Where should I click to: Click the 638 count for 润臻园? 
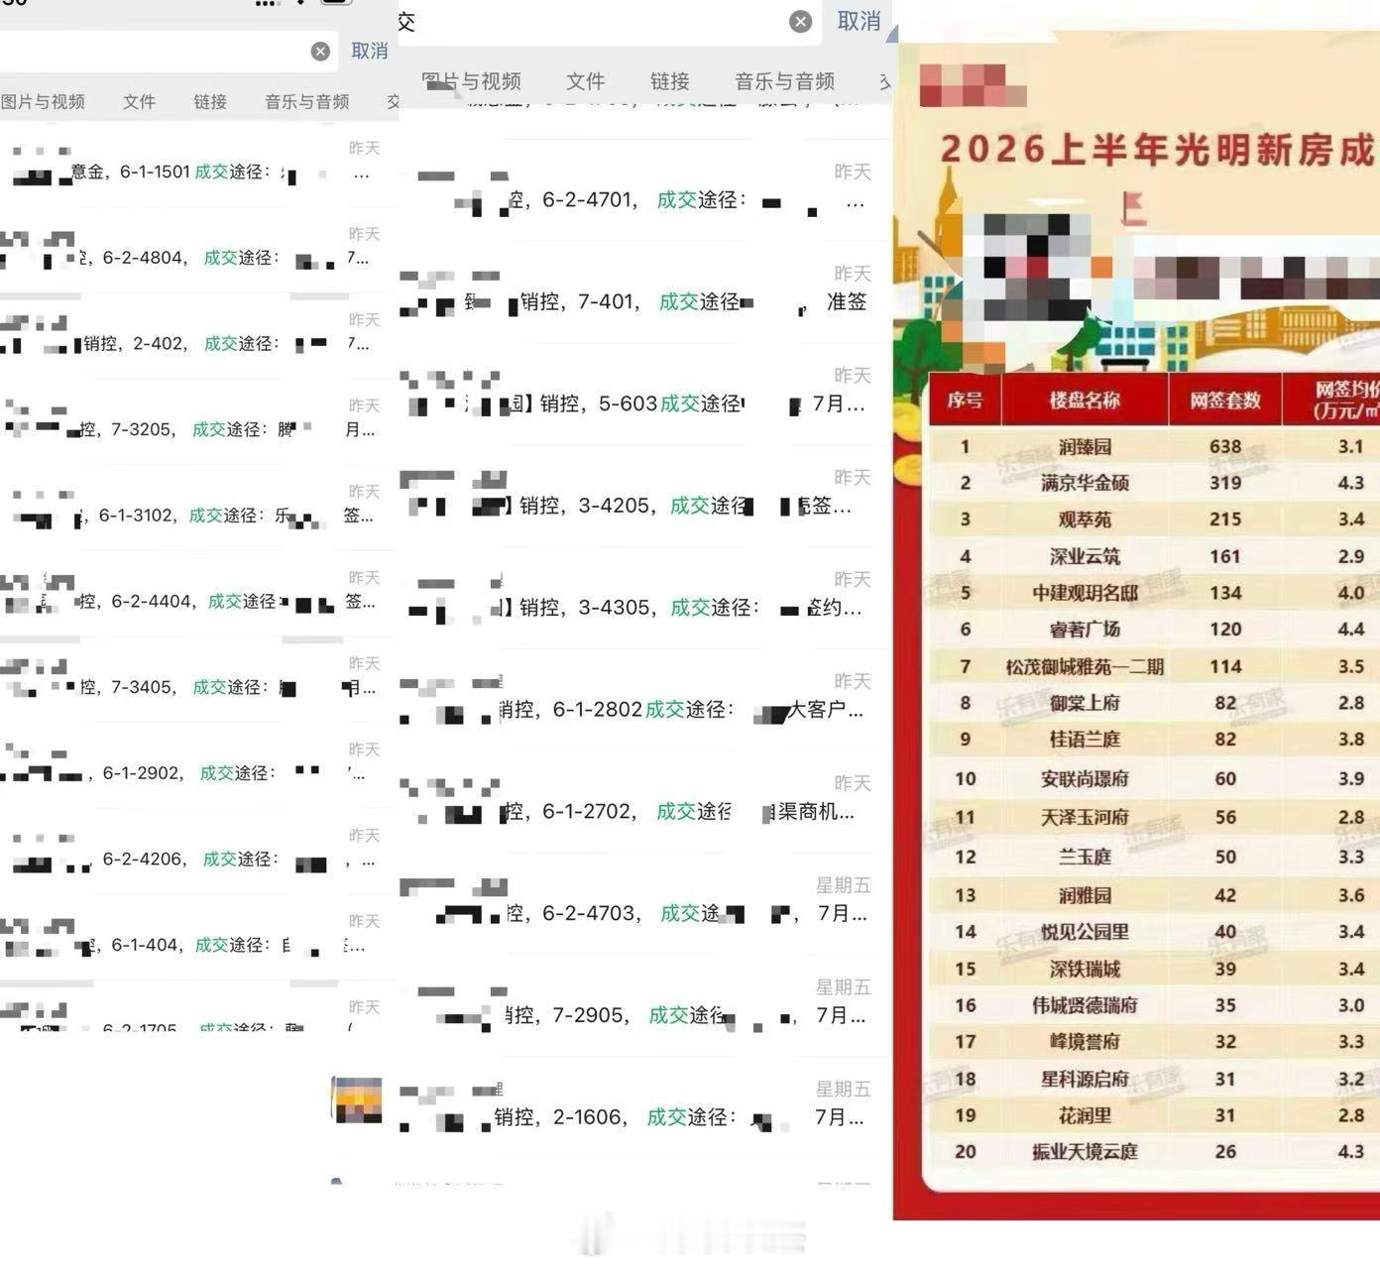[x=1225, y=447]
